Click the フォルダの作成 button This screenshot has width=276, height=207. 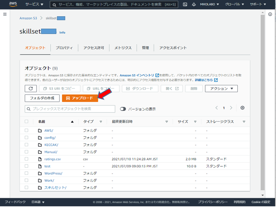tap(42, 98)
